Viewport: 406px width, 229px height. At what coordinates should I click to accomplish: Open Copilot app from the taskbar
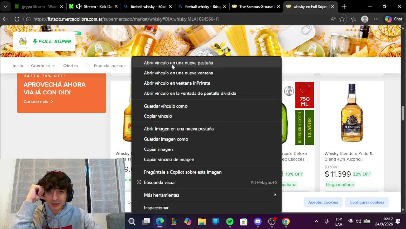tap(188, 221)
